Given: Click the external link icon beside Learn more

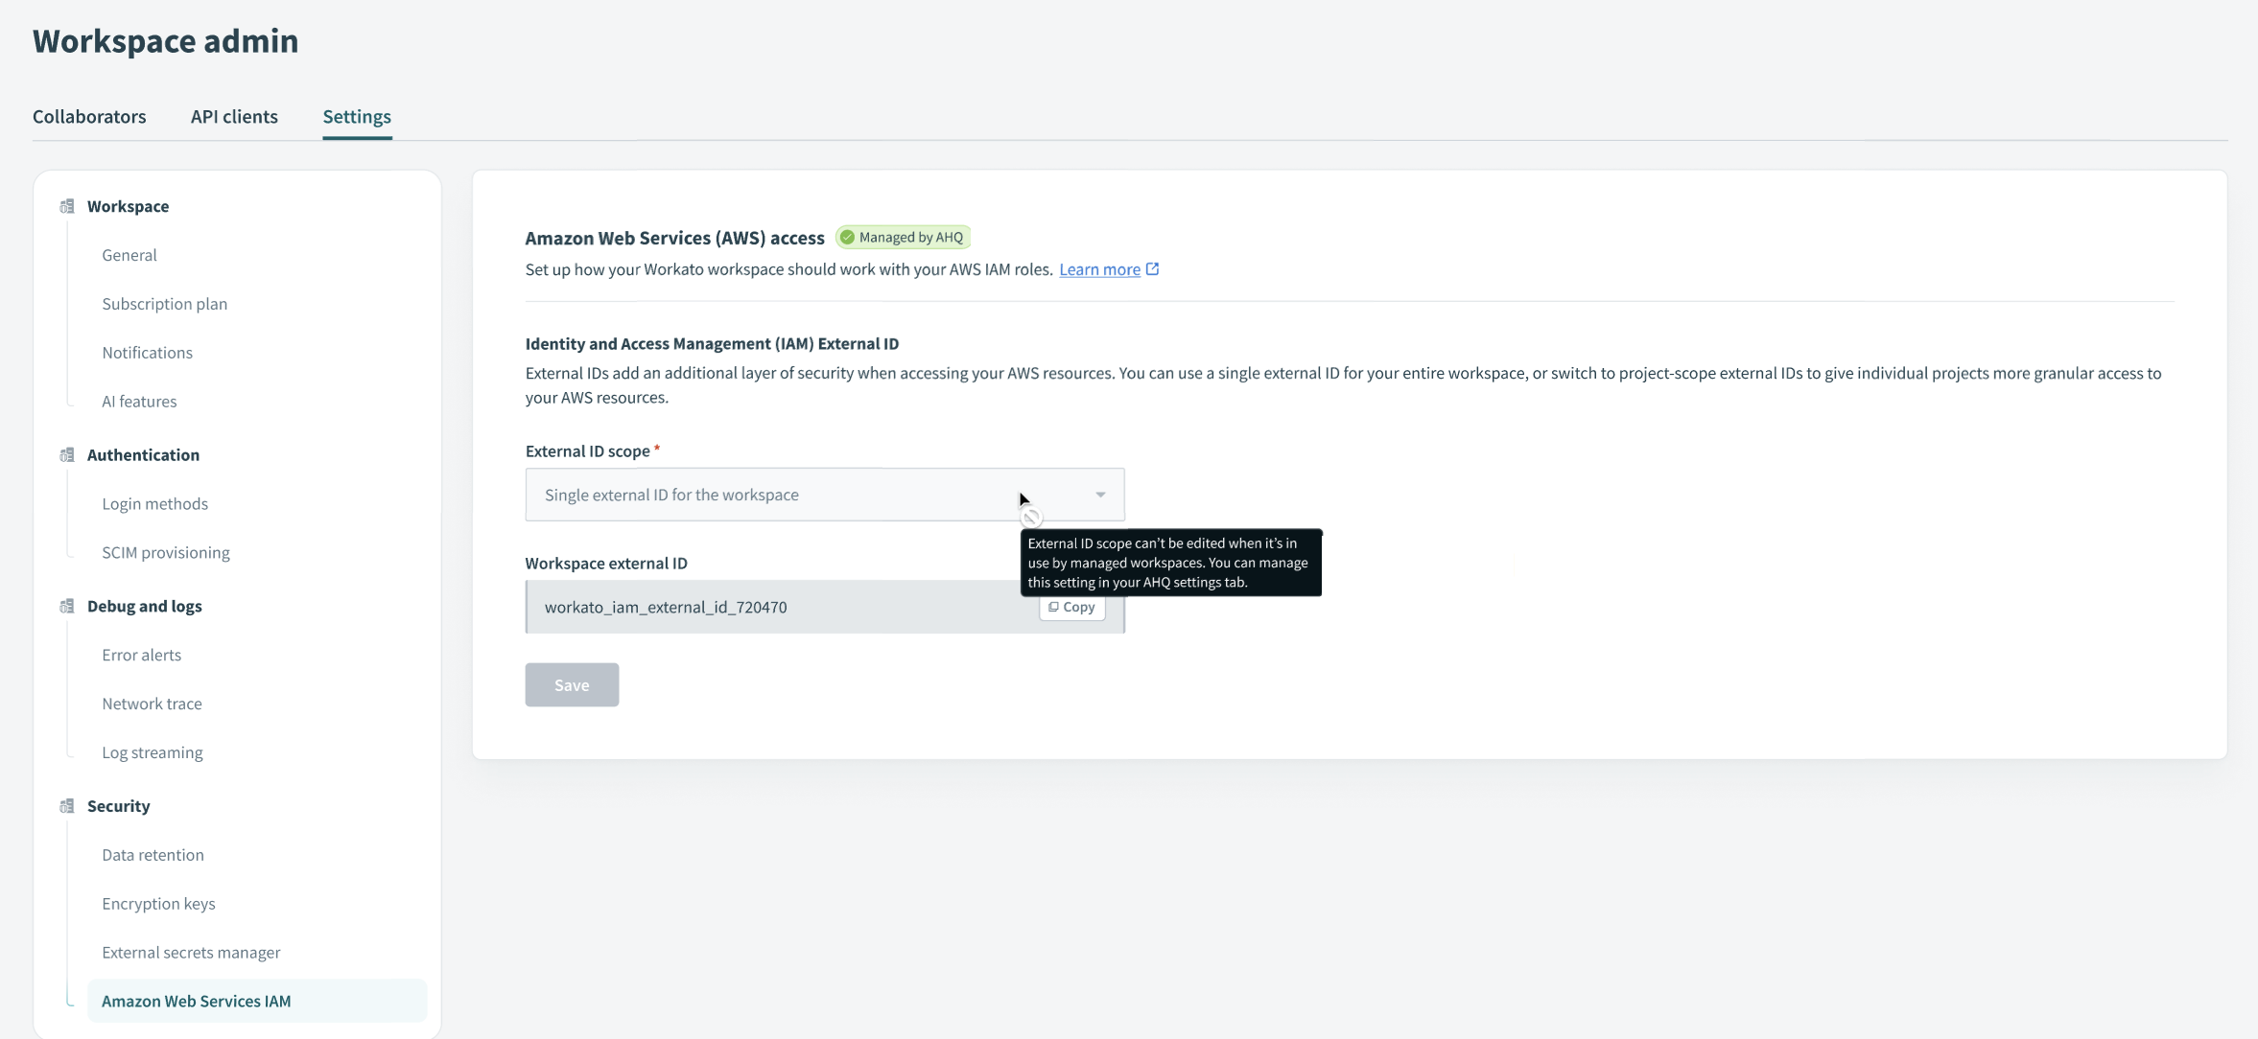Looking at the screenshot, I should coord(1153,269).
